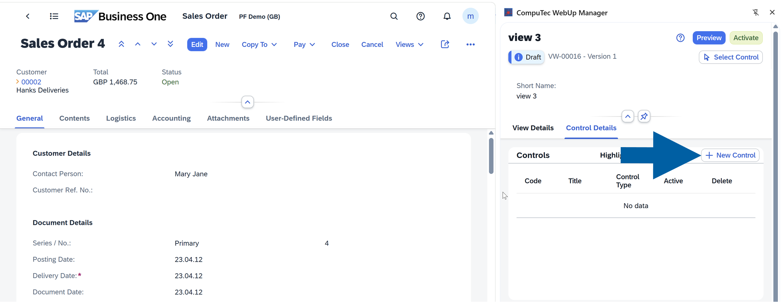
Task: Go to next record down arrow
Action: click(x=154, y=44)
